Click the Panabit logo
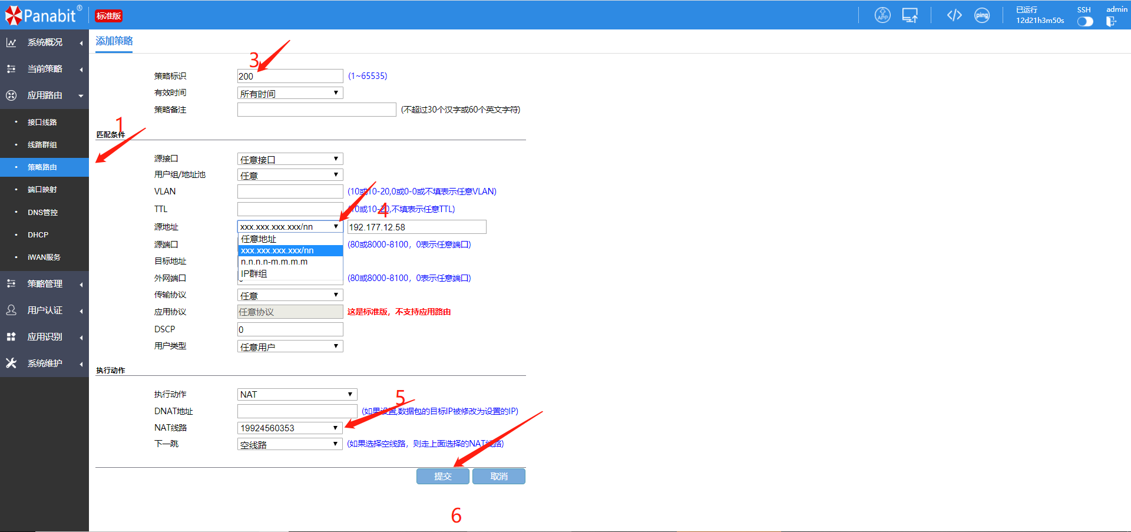 click(42, 15)
